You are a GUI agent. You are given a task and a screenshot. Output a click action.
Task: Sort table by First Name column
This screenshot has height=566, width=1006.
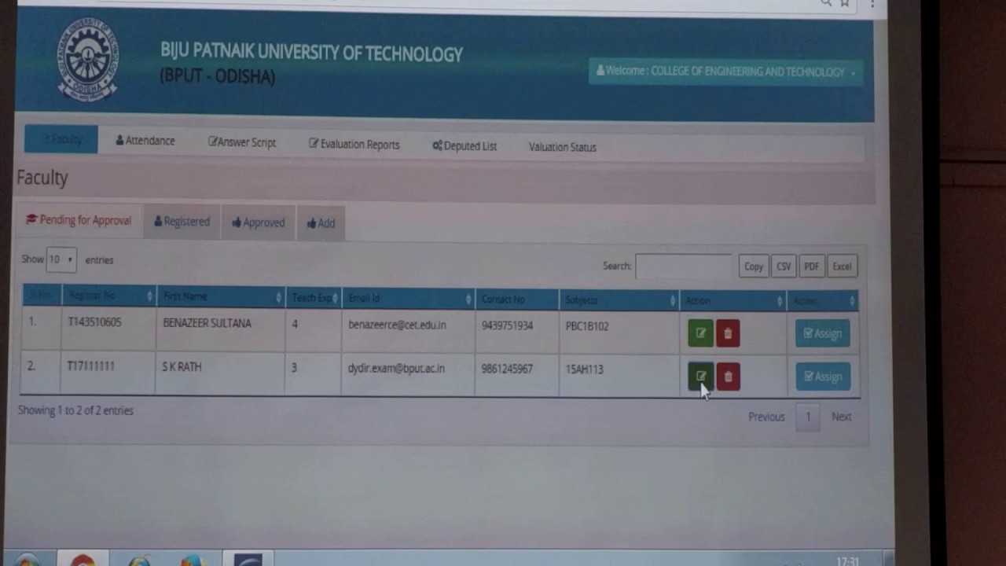pyautogui.click(x=221, y=296)
